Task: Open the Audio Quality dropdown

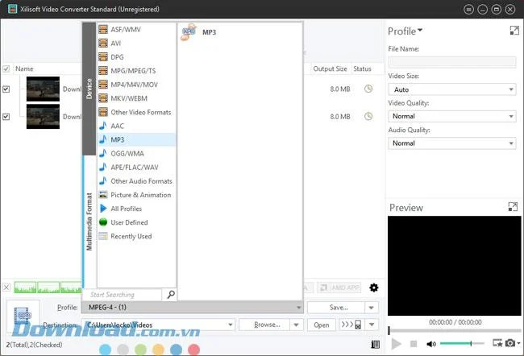Action: pos(451,143)
